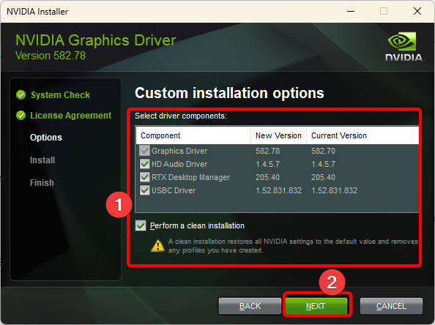The image size is (435, 325).
Task: Select the Install step
Action: (42, 160)
